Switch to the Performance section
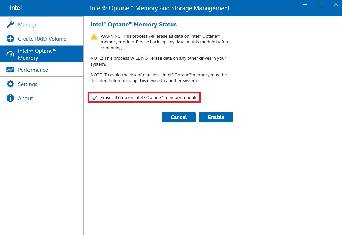342x235 pixels. tap(33, 70)
